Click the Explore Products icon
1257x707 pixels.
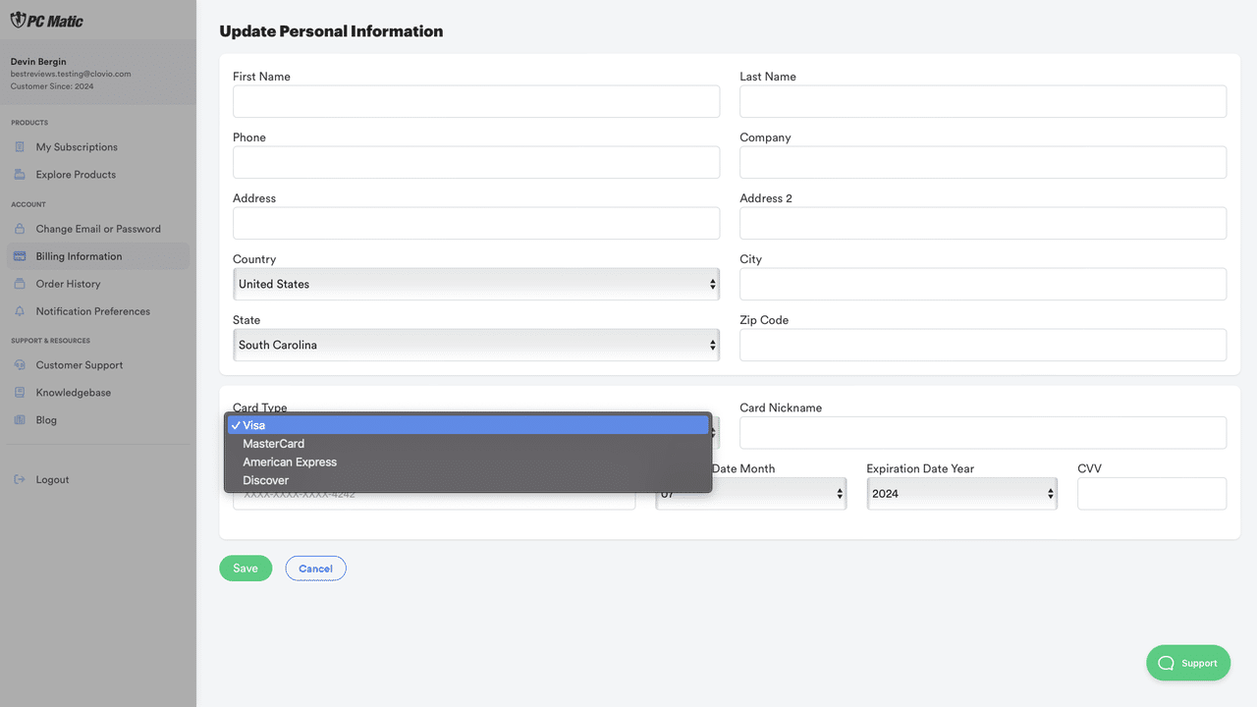pyautogui.click(x=20, y=174)
